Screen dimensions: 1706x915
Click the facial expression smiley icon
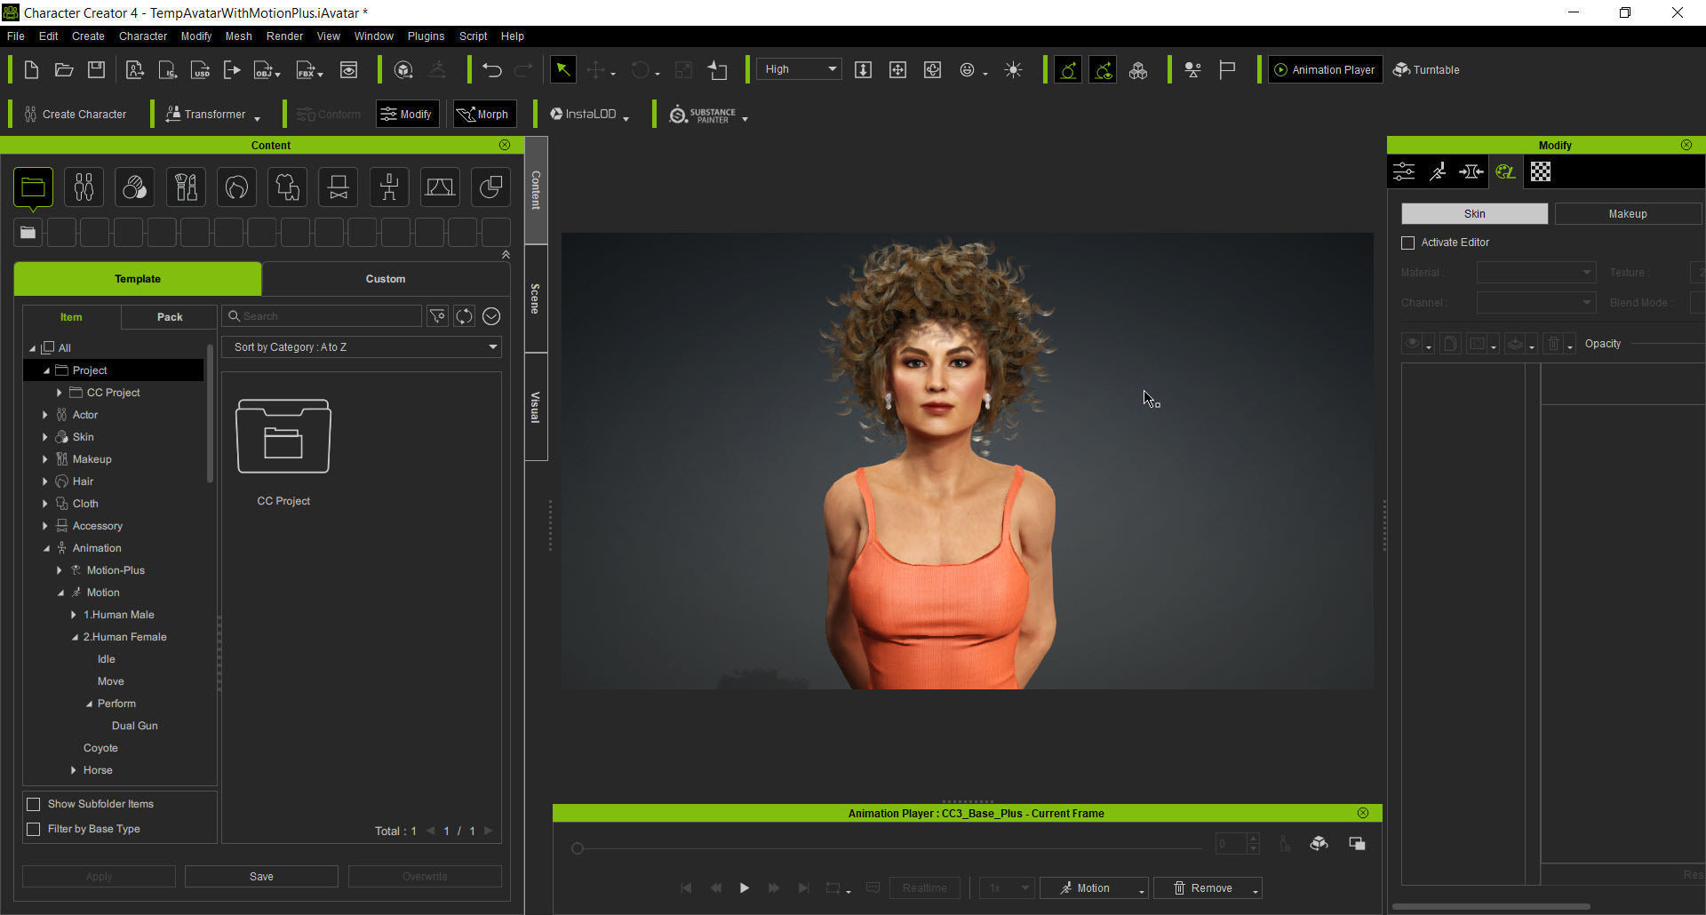pos(968,70)
